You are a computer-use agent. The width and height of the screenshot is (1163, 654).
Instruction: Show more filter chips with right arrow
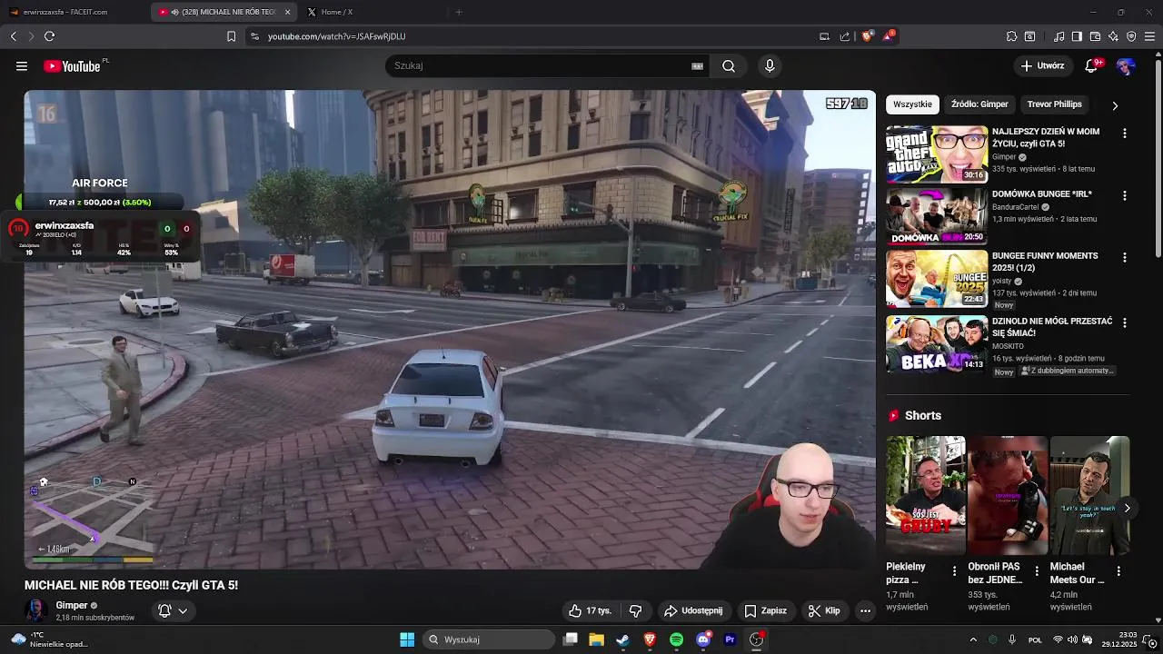pos(1115,105)
